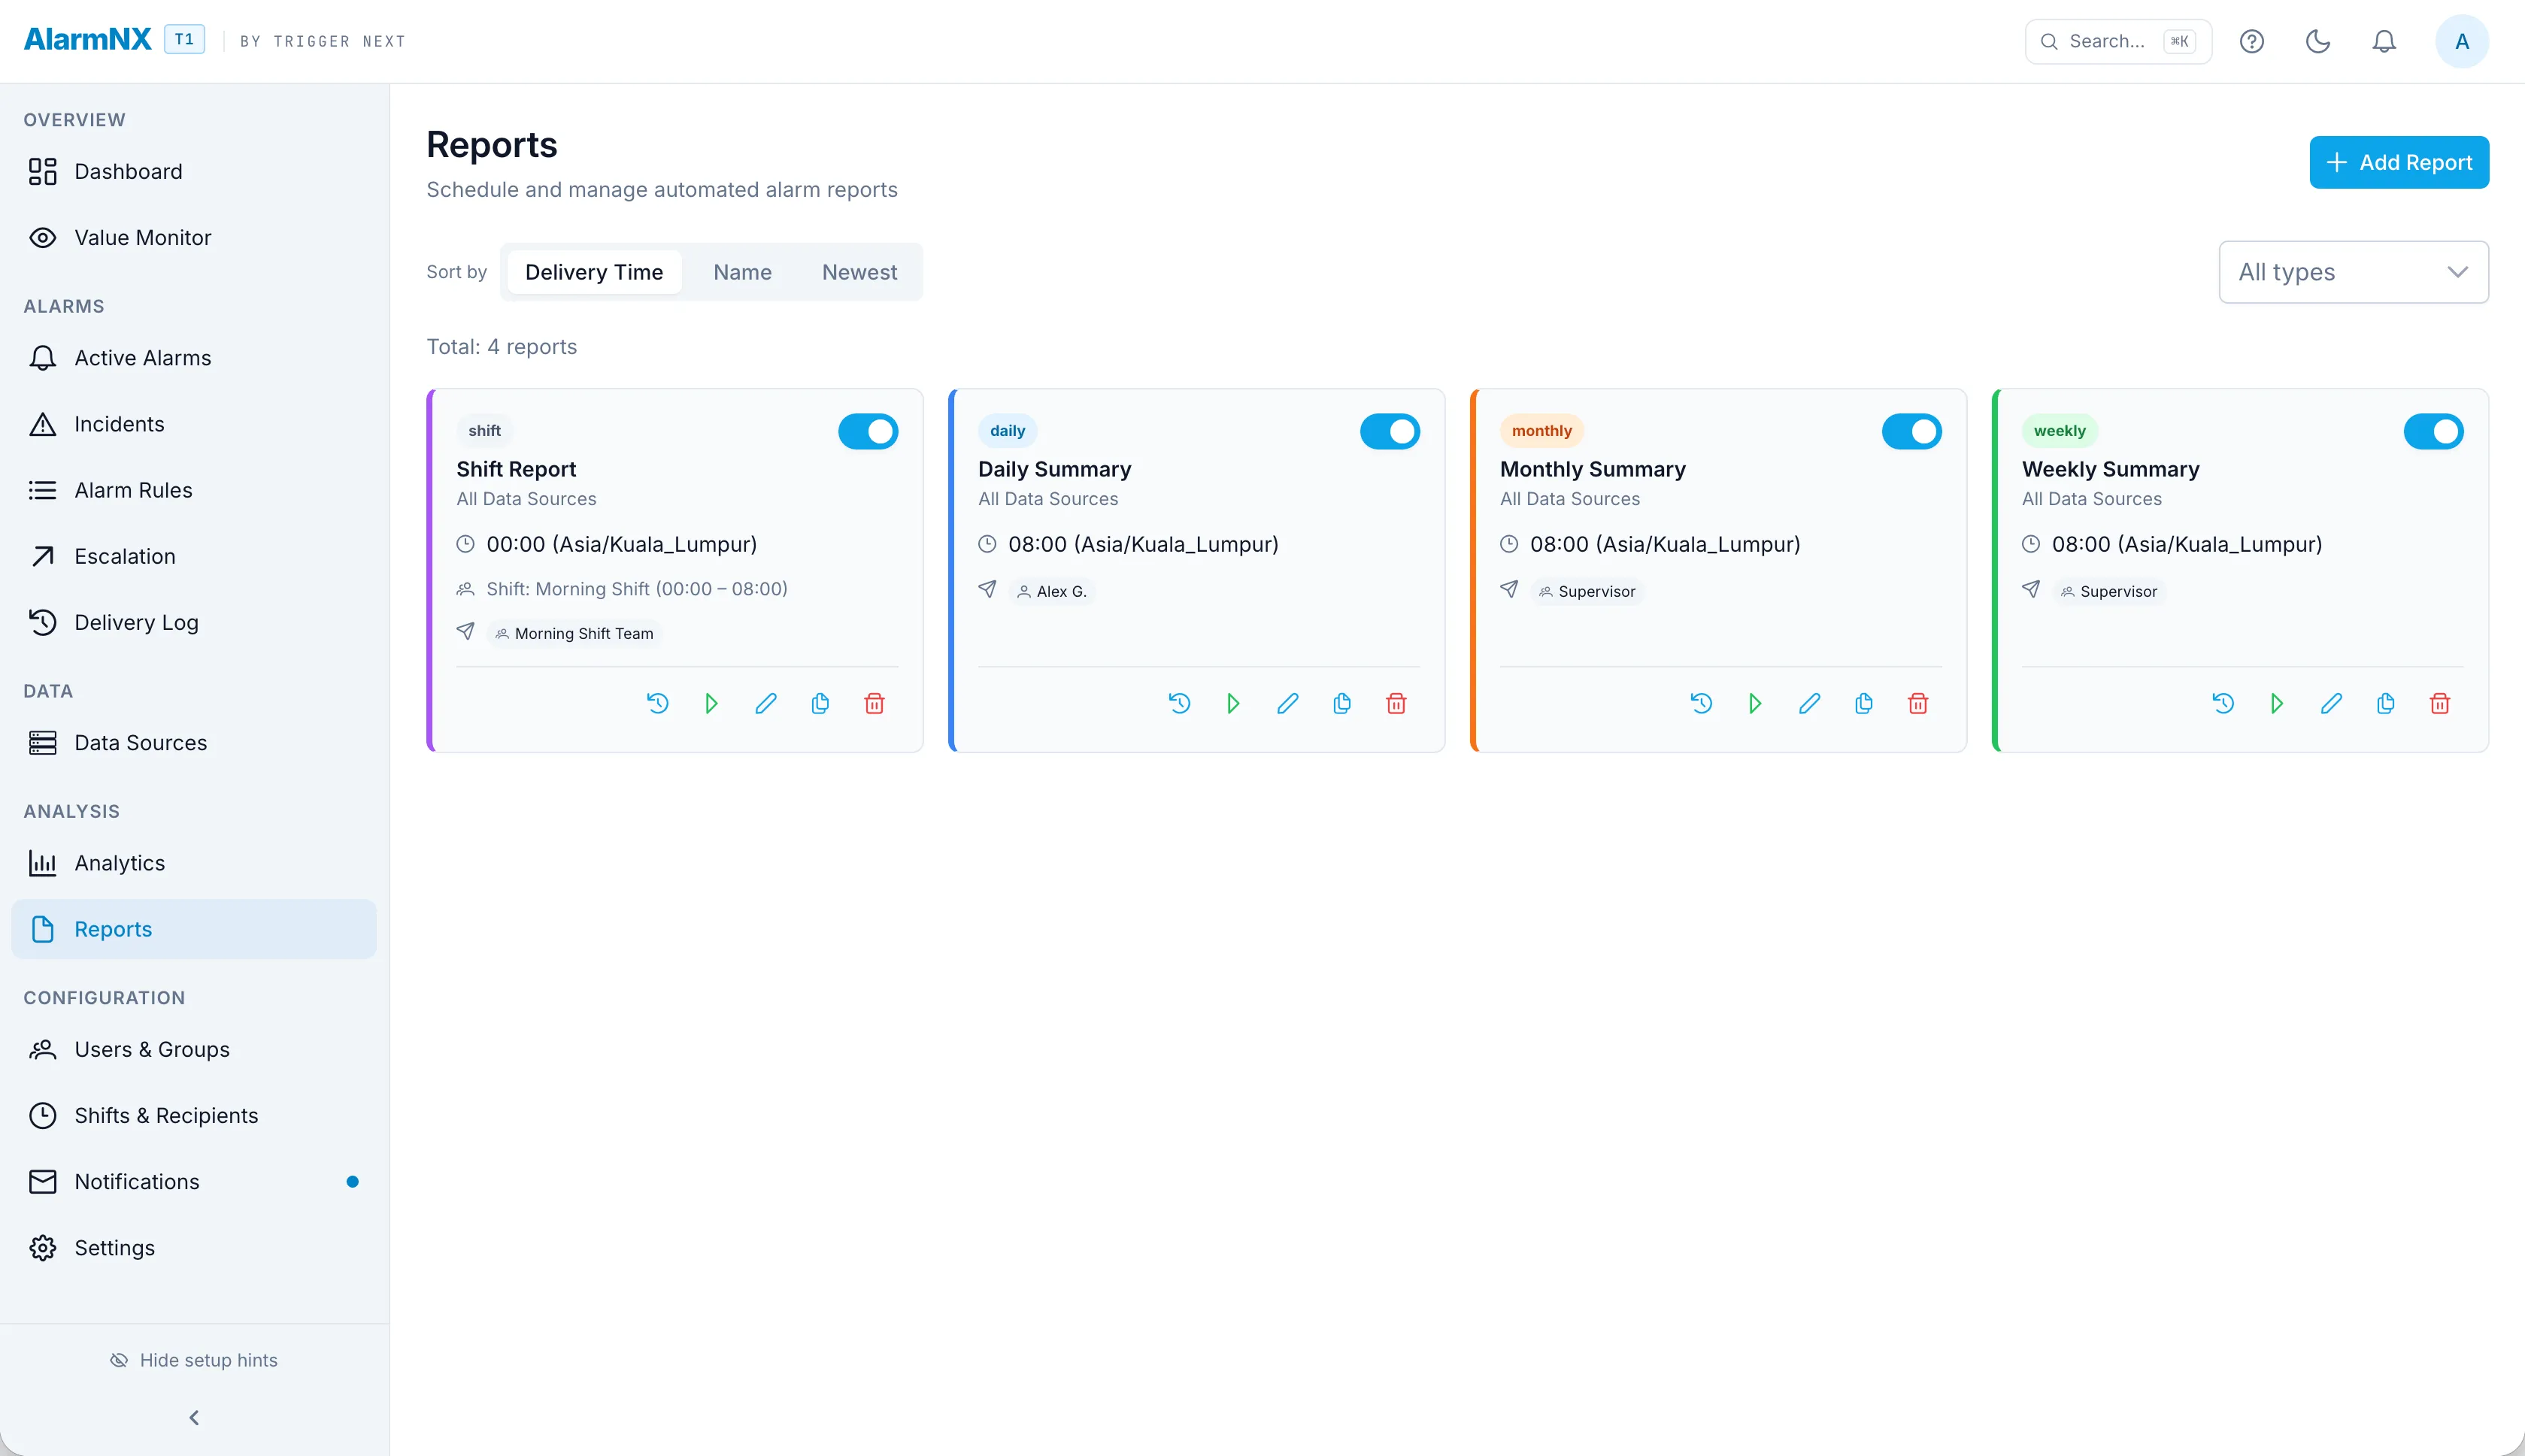Edit the Shift Report
Viewport: 2525px width, 1456px height.
click(766, 704)
